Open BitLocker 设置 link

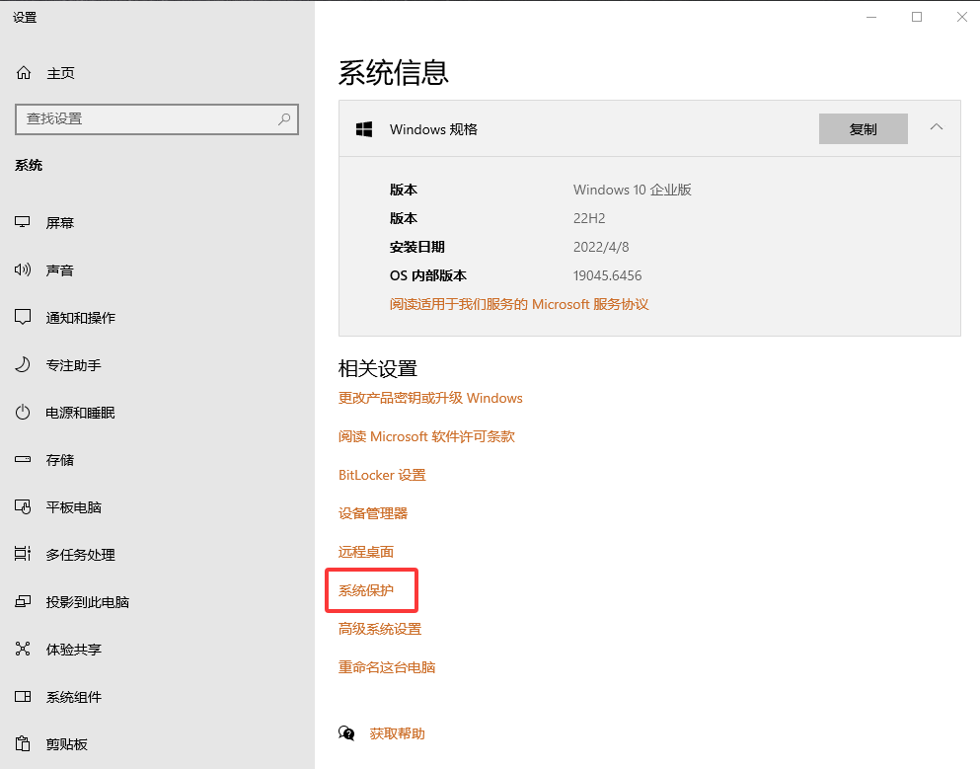382,475
